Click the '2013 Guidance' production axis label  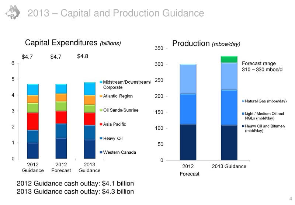click(x=229, y=166)
